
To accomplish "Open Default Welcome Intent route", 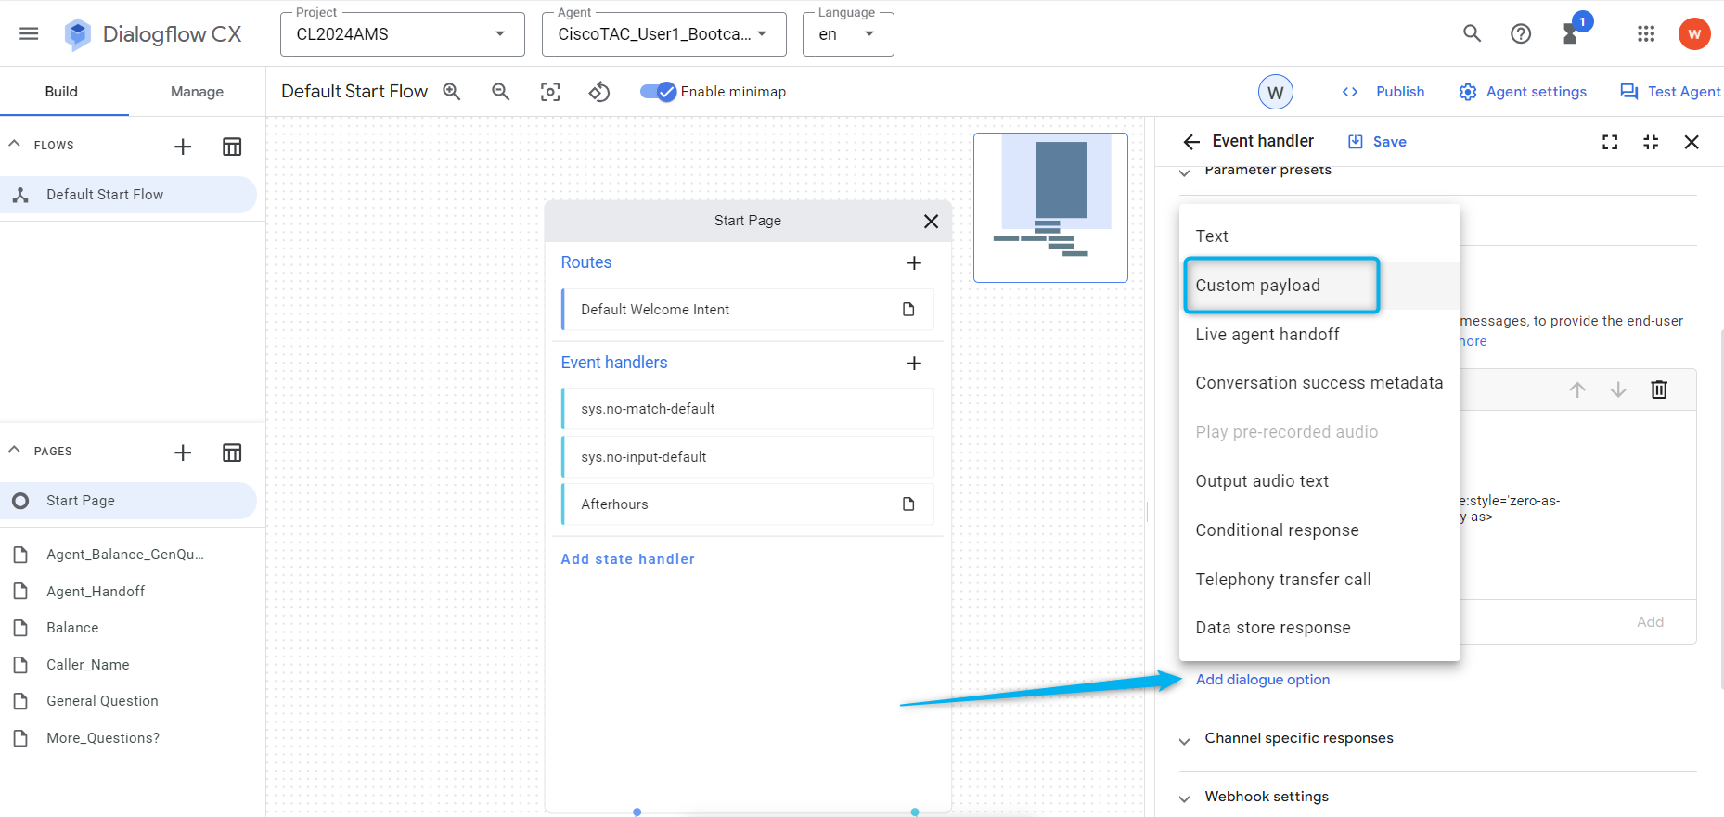I will pos(748,310).
